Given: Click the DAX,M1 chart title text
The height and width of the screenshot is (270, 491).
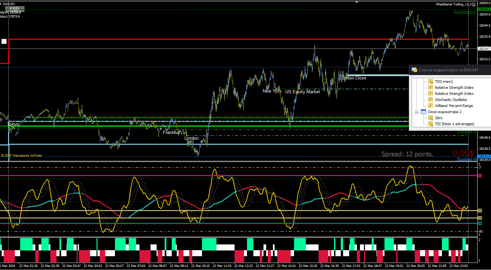Looking at the screenshot, I should (x=9, y=4).
